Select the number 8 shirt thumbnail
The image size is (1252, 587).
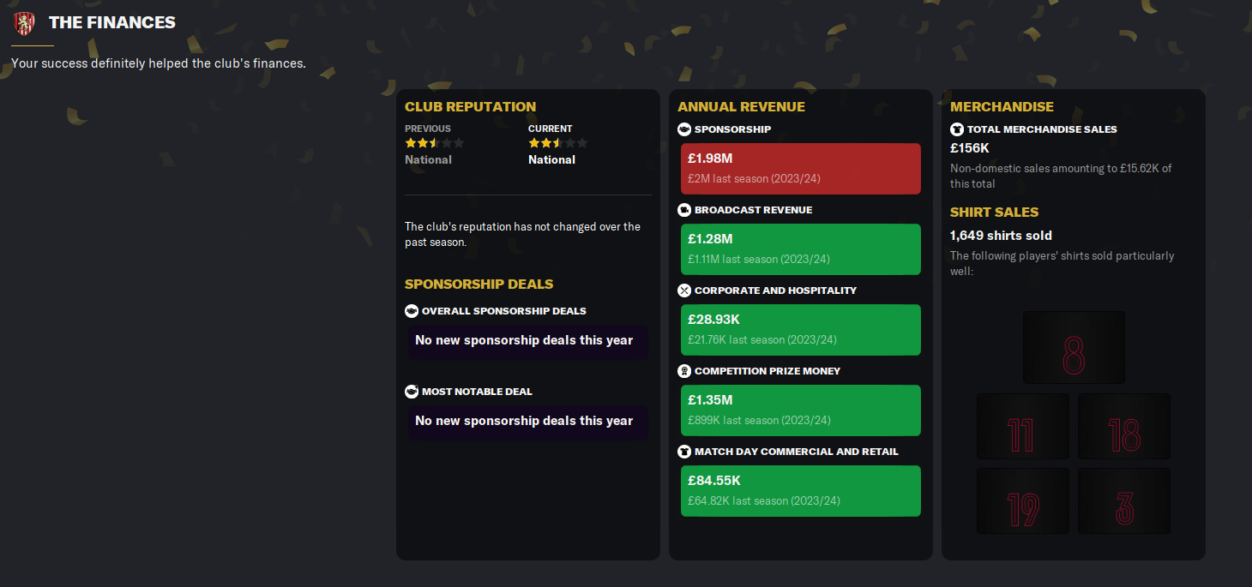tap(1074, 347)
